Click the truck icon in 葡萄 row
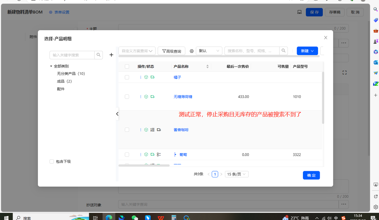The width and height of the screenshot is (379, 220). coord(152,155)
